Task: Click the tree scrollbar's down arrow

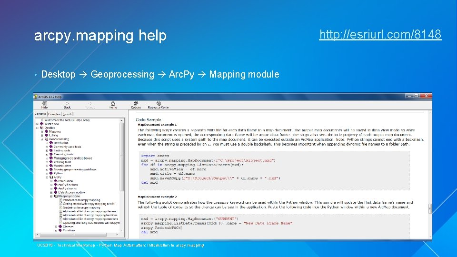Action: tap(121, 230)
